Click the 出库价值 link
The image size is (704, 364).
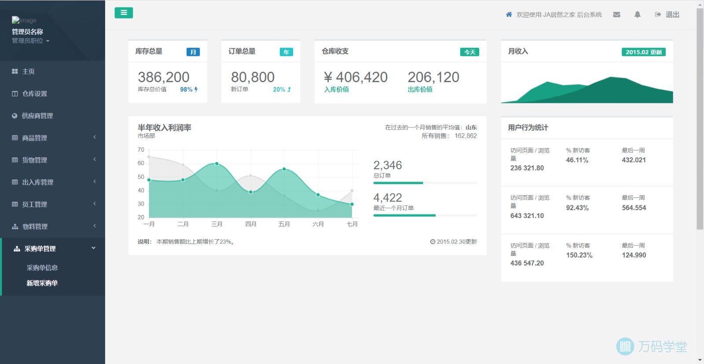pos(420,89)
